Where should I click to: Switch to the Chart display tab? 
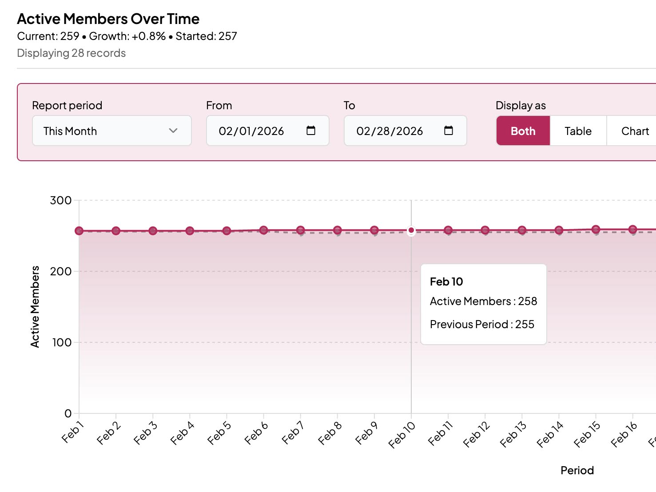(x=635, y=131)
